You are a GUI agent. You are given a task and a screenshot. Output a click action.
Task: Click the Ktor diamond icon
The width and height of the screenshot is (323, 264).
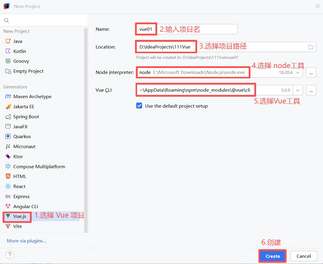(8, 156)
